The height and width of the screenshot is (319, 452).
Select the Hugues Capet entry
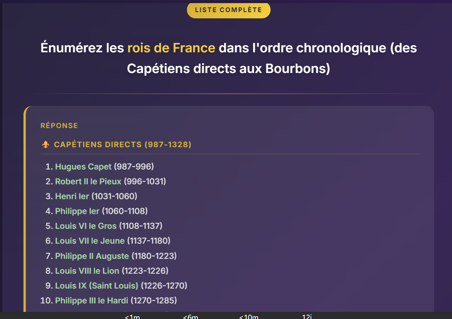pyautogui.click(x=83, y=167)
